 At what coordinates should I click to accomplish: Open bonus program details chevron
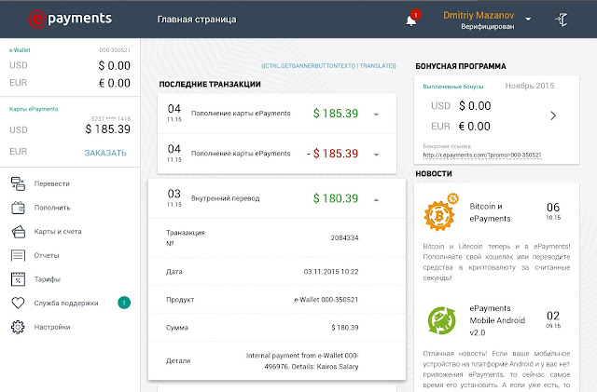pos(553,115)
